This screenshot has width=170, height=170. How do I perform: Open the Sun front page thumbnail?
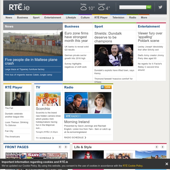click(37, 156)
